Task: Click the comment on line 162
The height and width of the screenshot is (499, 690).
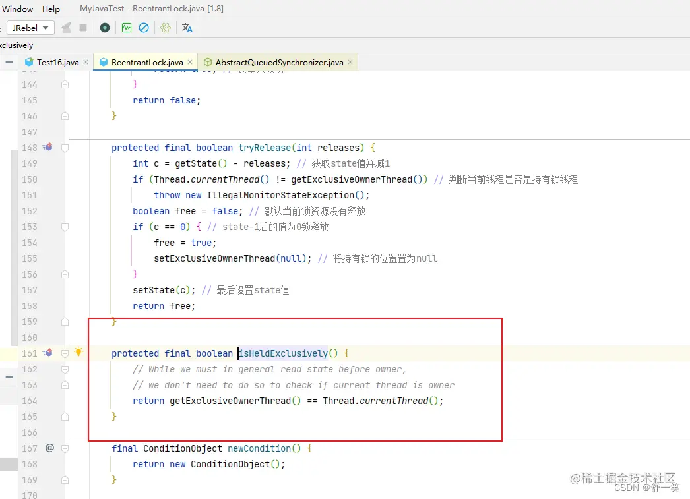Action: [269, 369]
